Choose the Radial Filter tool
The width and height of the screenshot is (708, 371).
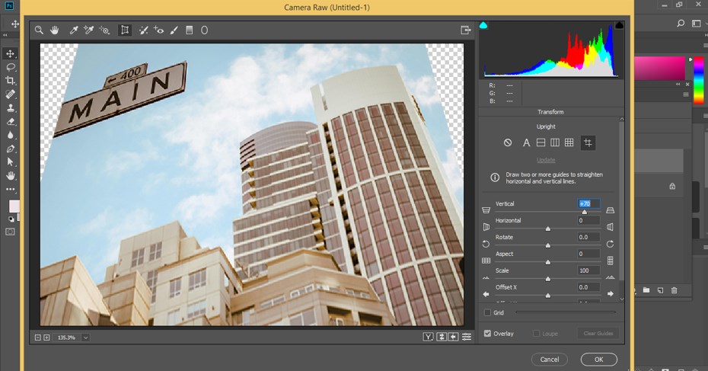tap(204, 30)
